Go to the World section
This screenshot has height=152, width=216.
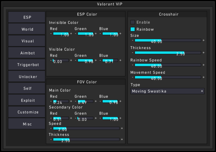[27, 29]
